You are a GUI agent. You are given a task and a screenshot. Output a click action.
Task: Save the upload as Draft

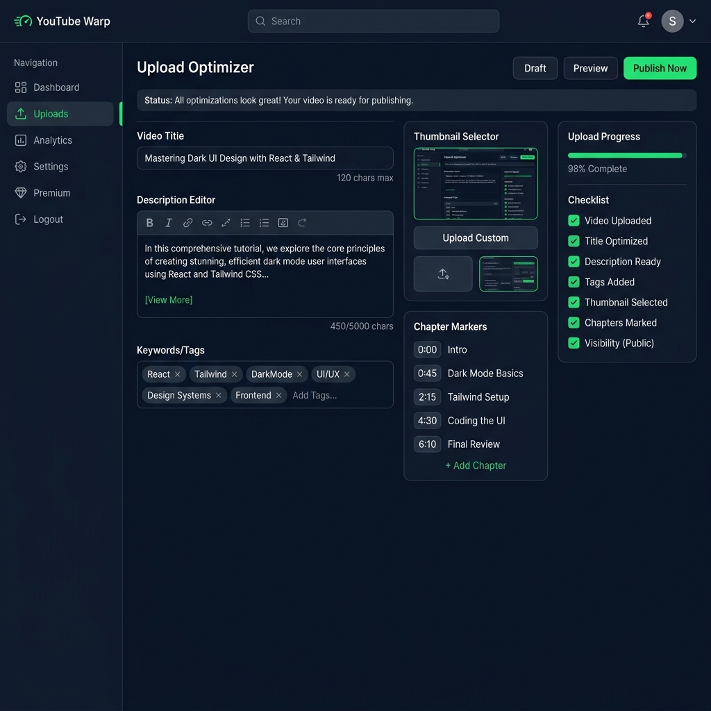click(x=535, y=68)
